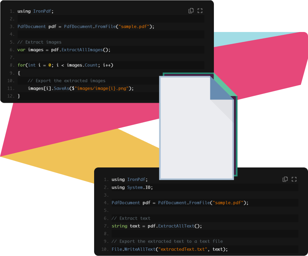The width and height of the screenshot is (308, 256).
Task: Copy code in the text extraction snippet
Action: [x=285, y=179]
